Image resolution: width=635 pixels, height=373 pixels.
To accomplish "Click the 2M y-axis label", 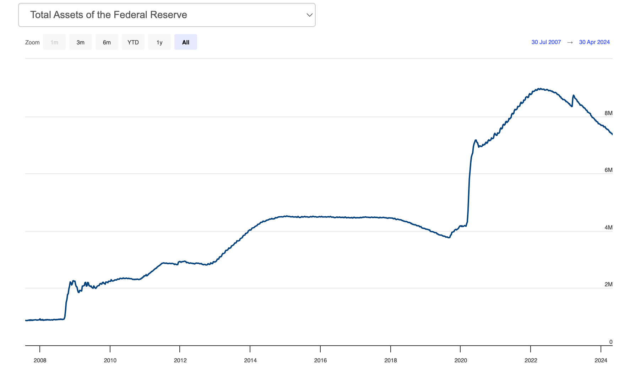I will (608, 285).
